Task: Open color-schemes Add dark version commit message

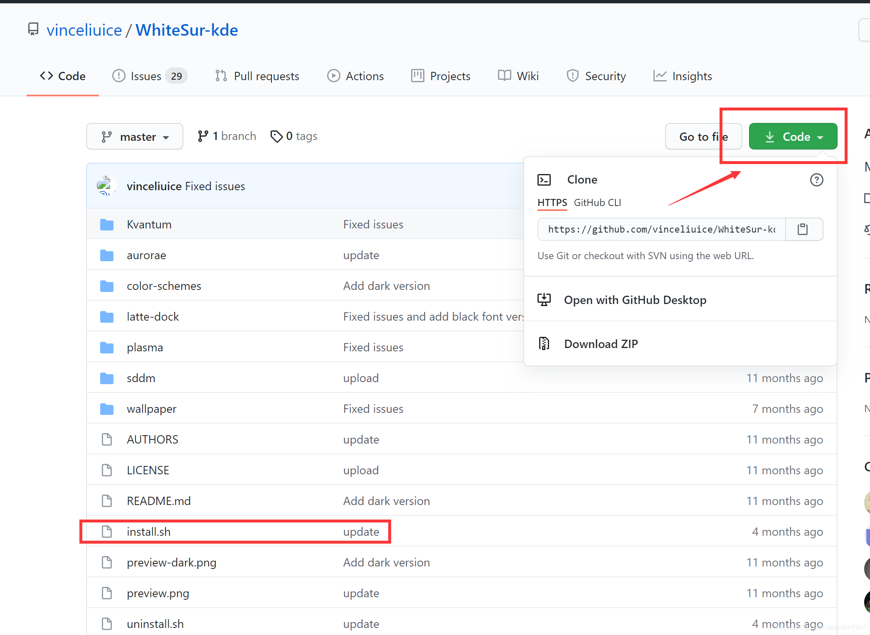Action: click(387, 286)
